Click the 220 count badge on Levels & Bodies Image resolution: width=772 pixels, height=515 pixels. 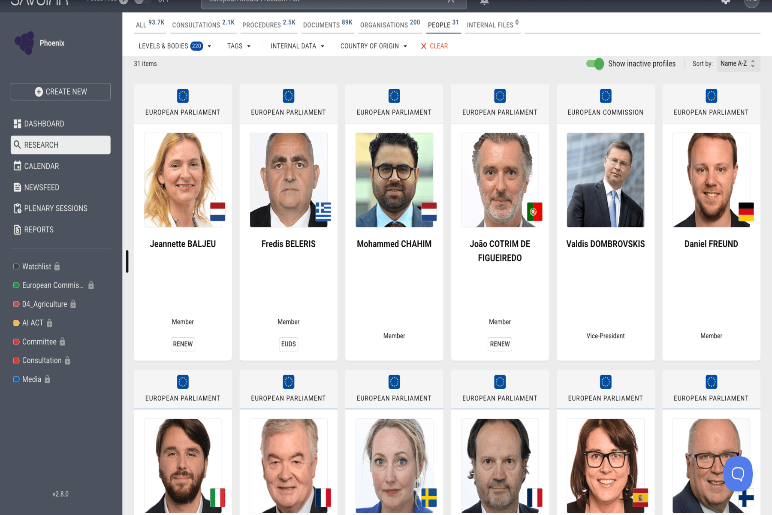(197, 46)
